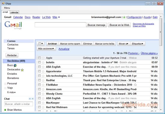Image resolution: width=165 pixels, height=114 pixels.
Task: Star the Amazon.com email
Action: pos(43,89)
